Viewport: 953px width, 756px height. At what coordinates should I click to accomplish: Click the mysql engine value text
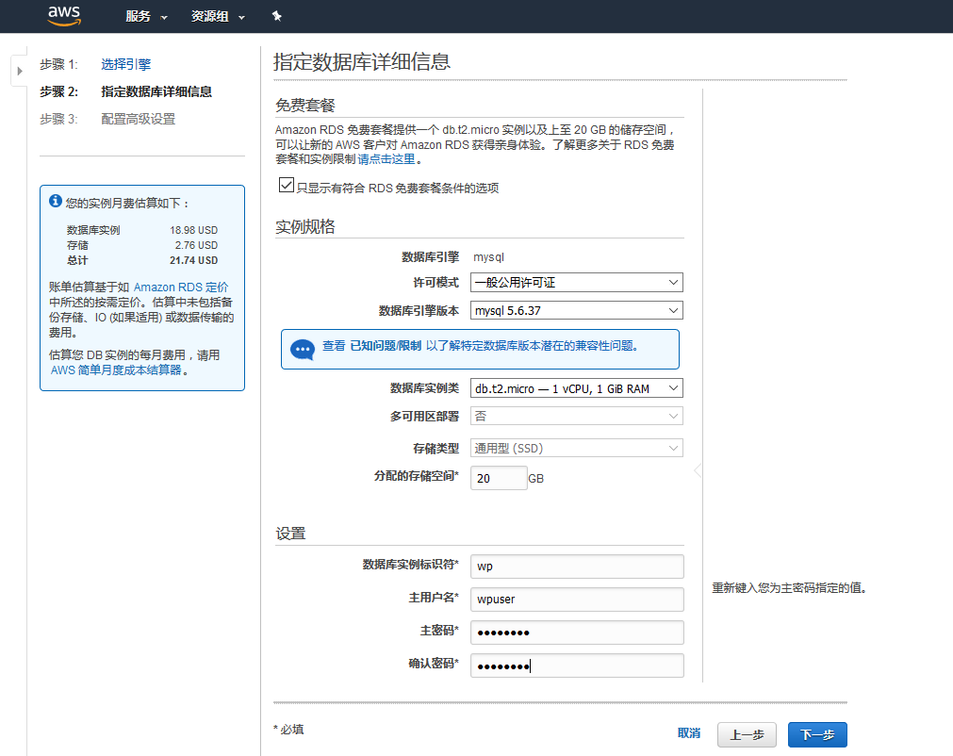coord(488,257)
